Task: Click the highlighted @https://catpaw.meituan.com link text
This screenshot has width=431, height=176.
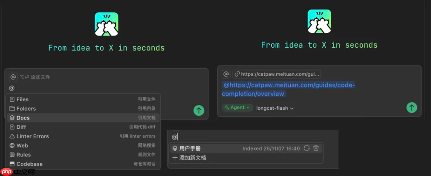Action: [288, 89]
